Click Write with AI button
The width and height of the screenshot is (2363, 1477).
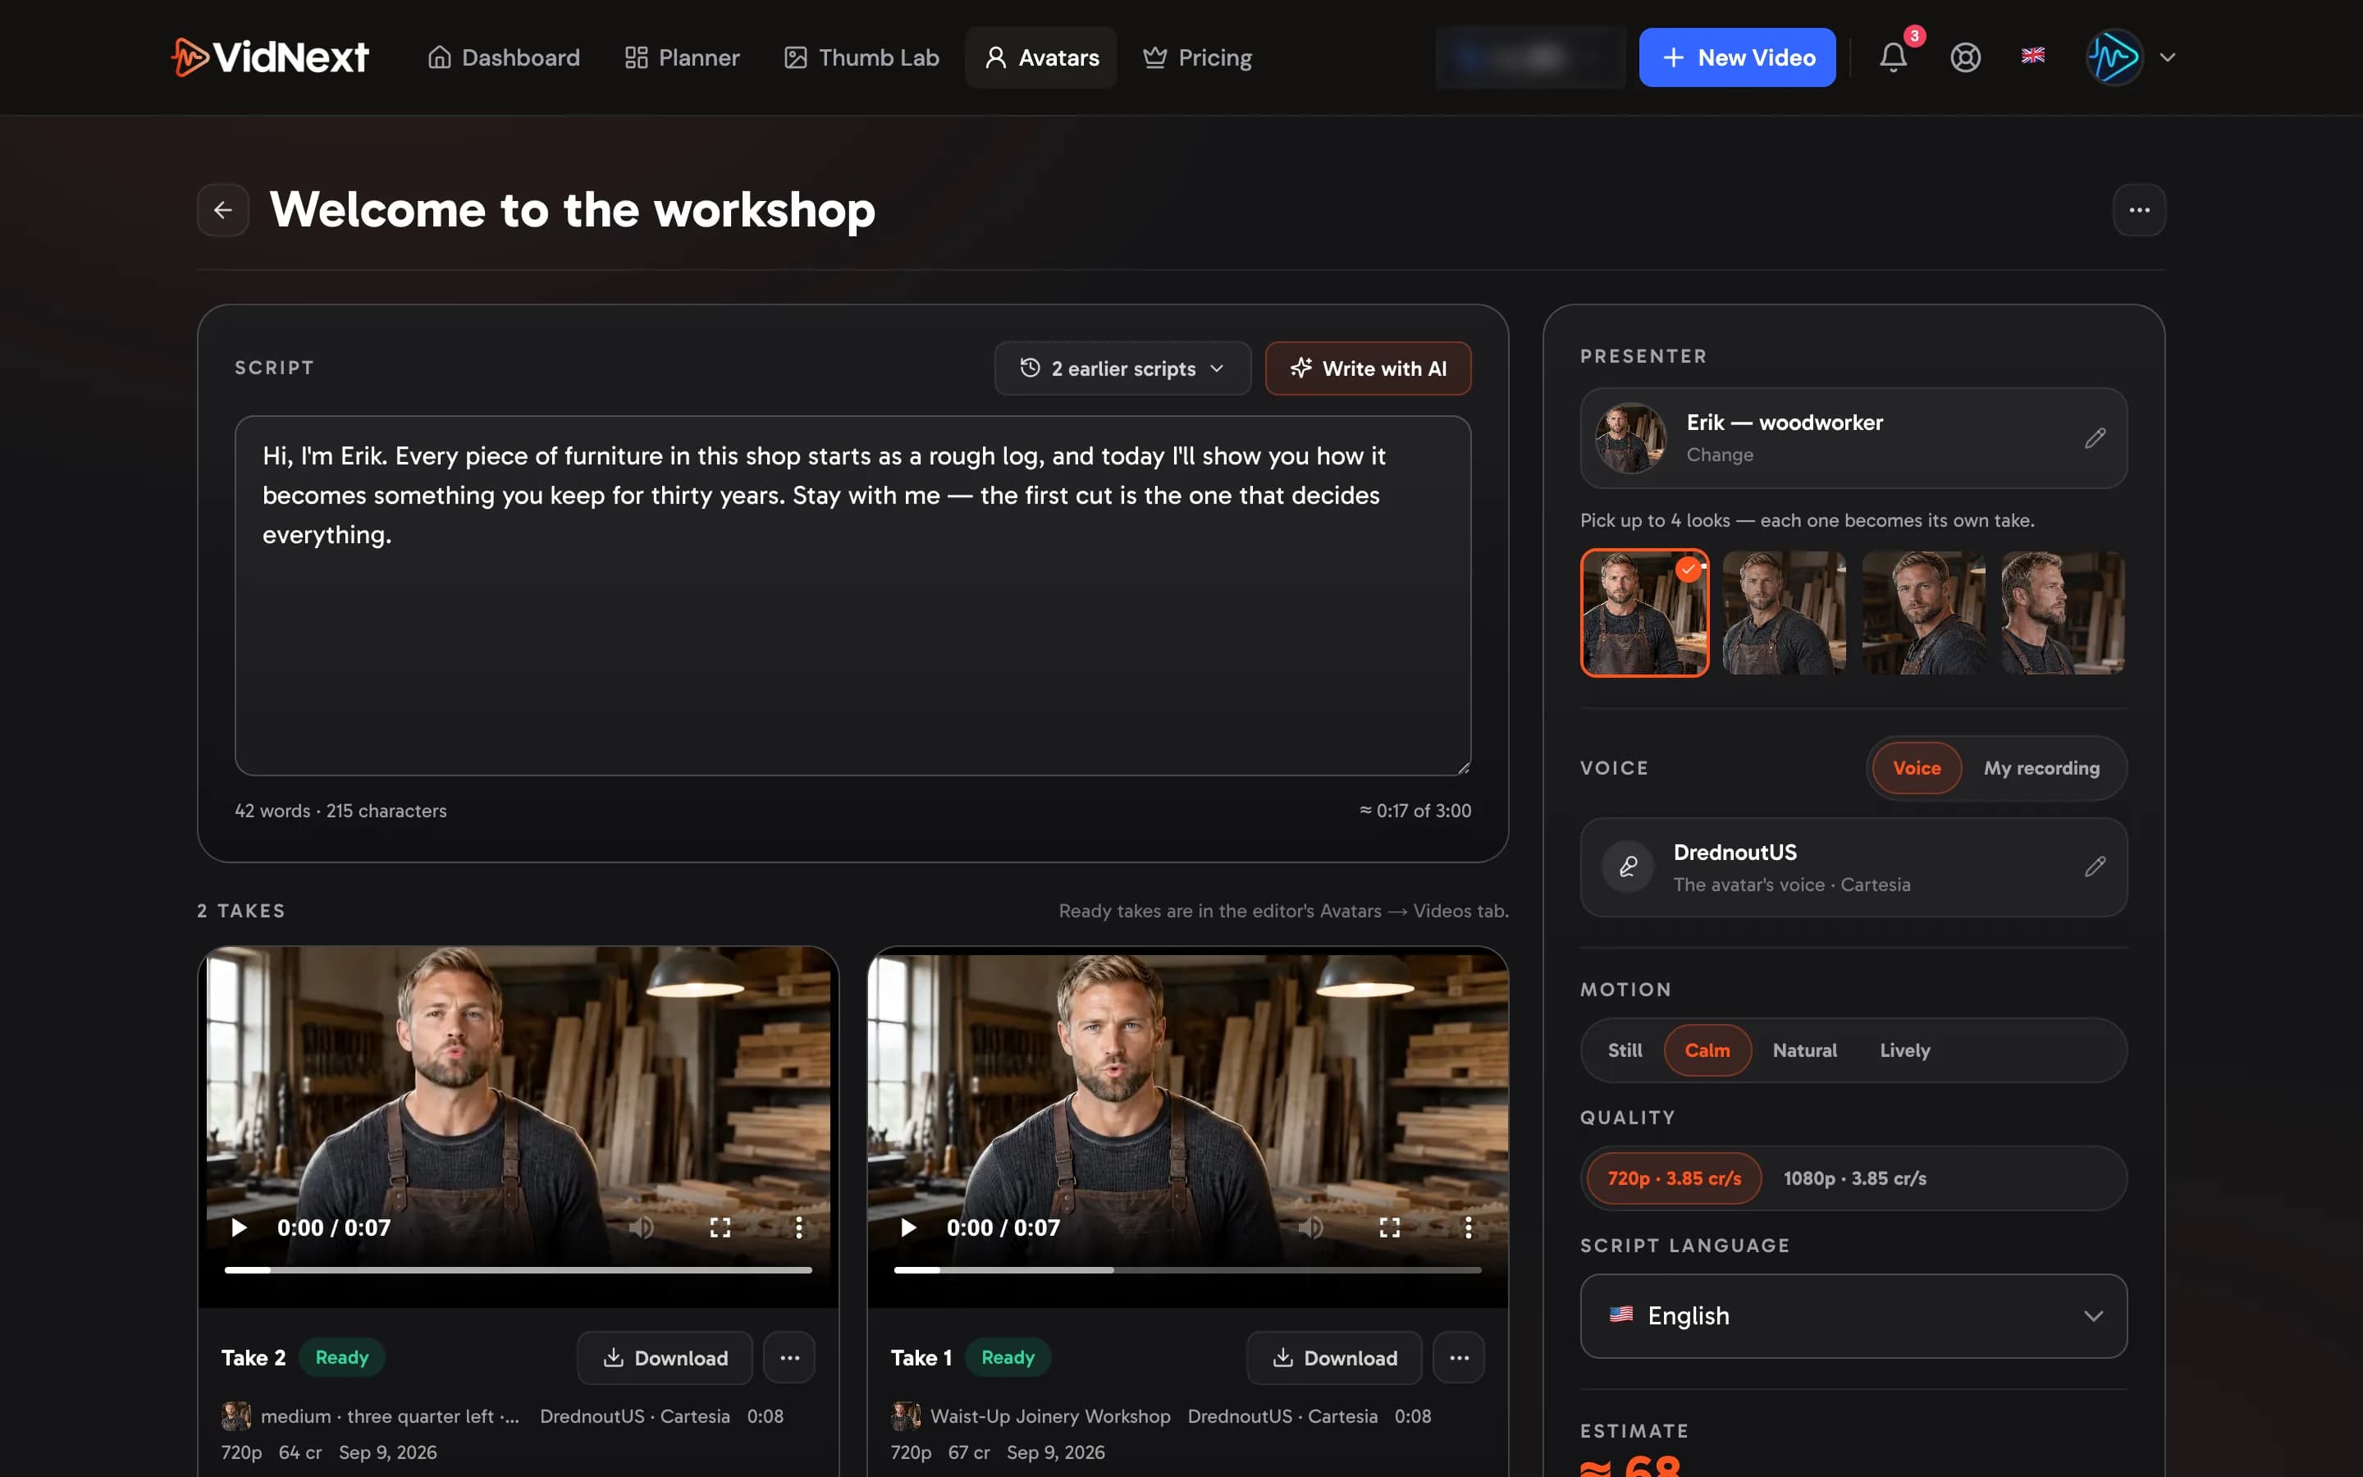tap(1367, 368)
